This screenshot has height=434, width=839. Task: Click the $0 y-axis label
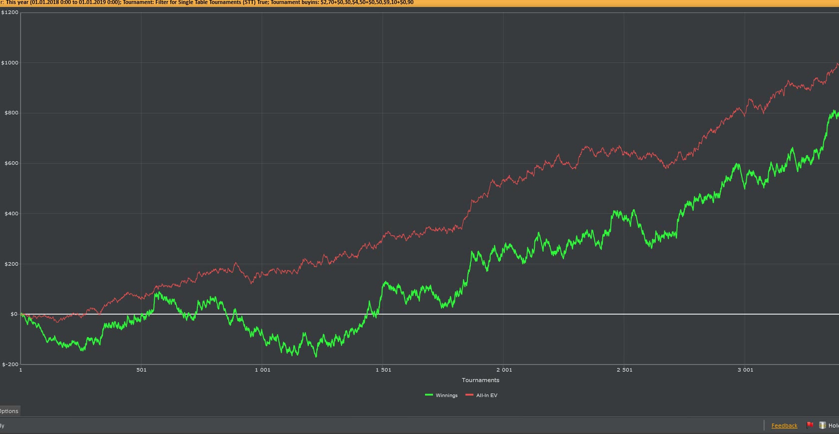pyautogui.click(x=13, y=314)
